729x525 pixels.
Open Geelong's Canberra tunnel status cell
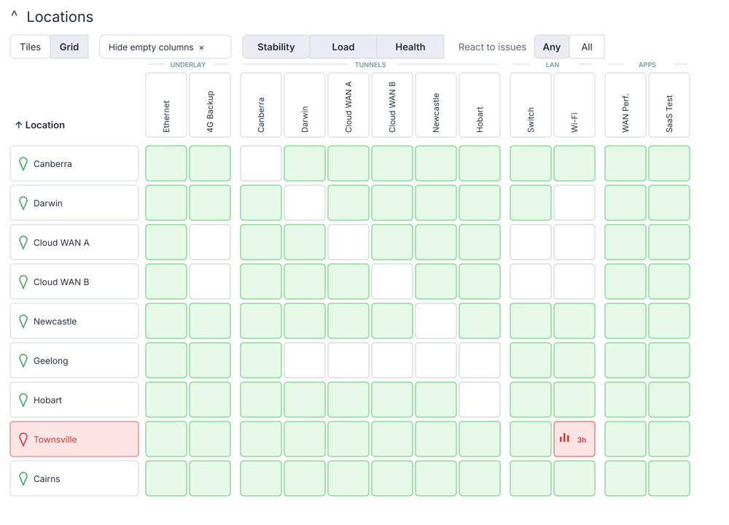[261, 360]
